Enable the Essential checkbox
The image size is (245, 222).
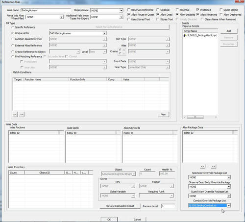[177, 10]
